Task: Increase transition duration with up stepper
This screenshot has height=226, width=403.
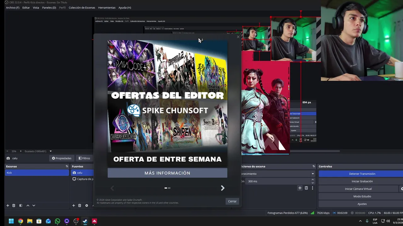Action: pos(313,180)
